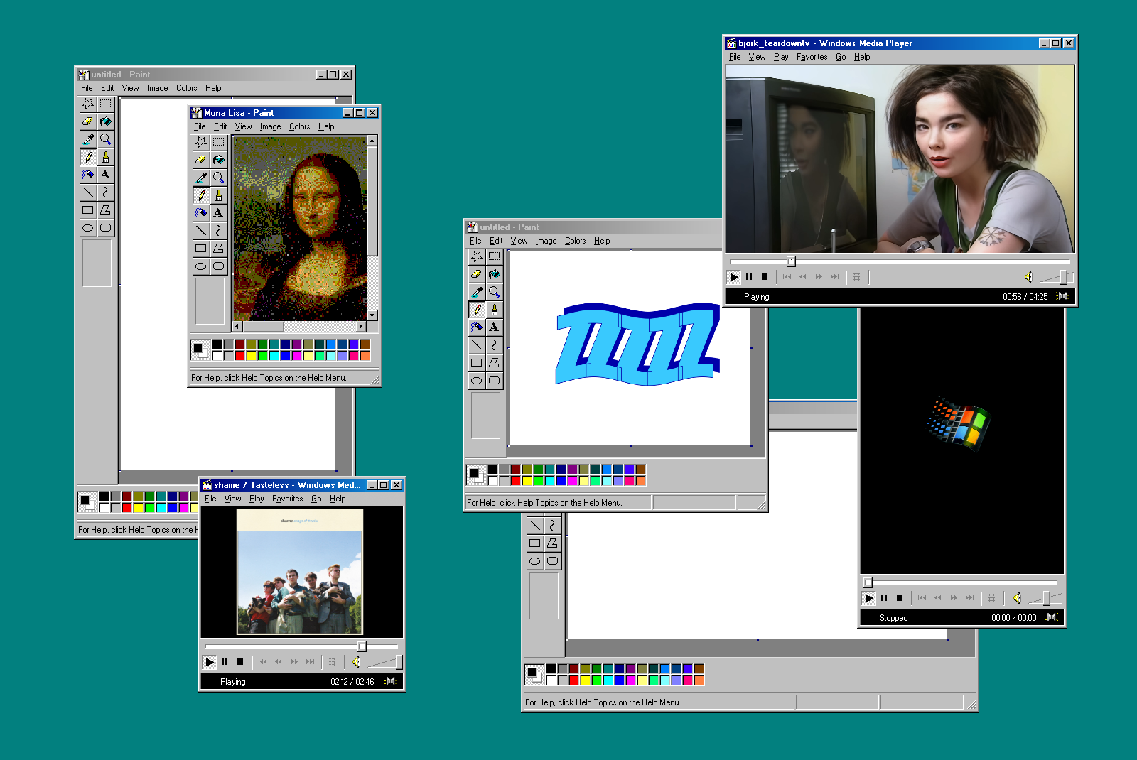Screen dimensions: 1137x760
Task: Select the Eraser tool in the wavy-shape Paint window
Action: [477, 274]
